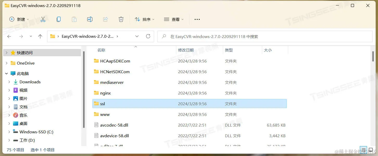
Task: Expand the address bar history dropdown
Action: pos(137,36)
